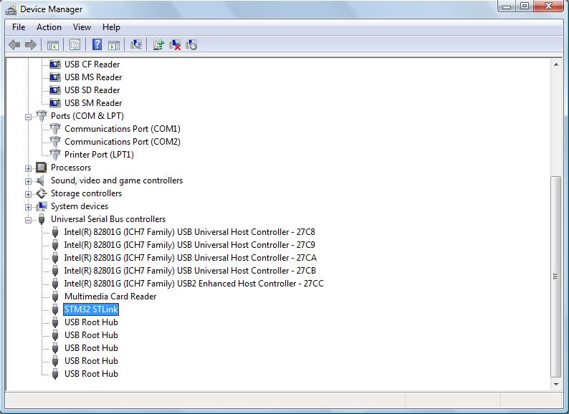Click the scrollbar up arrow
Image resolution: width=569 pixels, height=414 pixels.
[556, 64]
